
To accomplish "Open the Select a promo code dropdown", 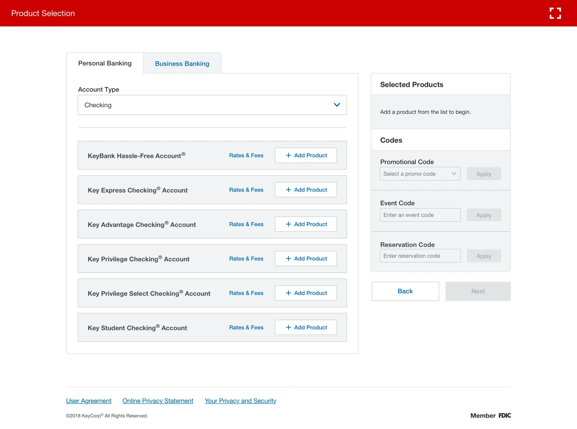I will point(420,174).
